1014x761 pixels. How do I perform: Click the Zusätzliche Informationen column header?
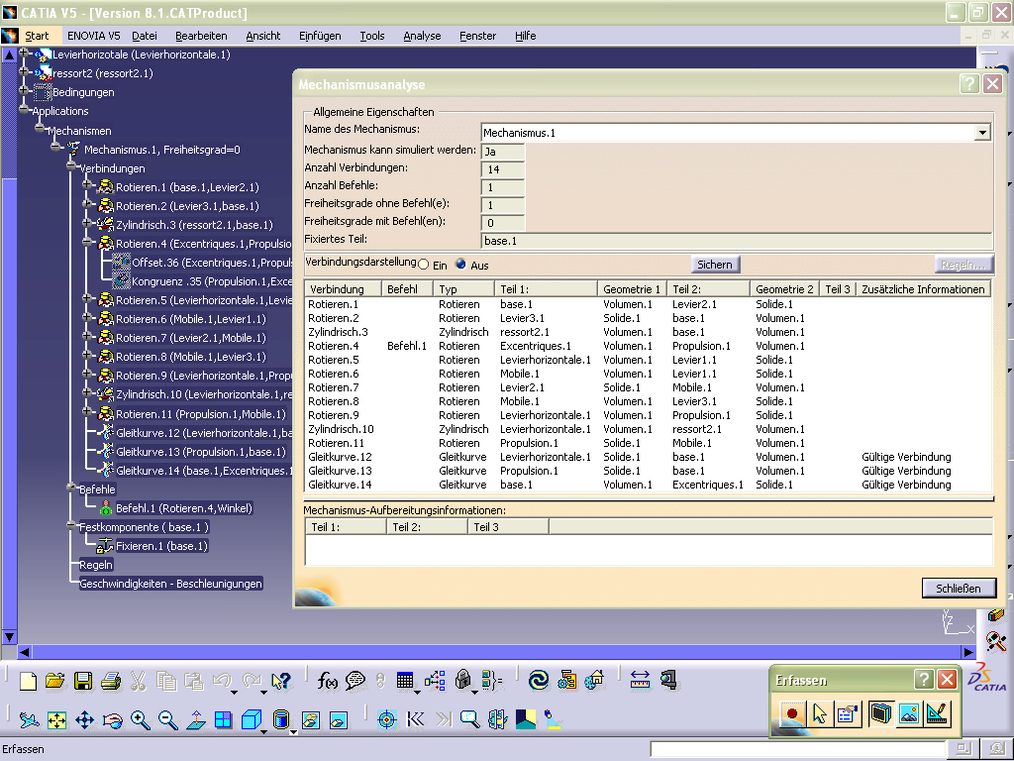pyautogui.click(x=923, y=289)
